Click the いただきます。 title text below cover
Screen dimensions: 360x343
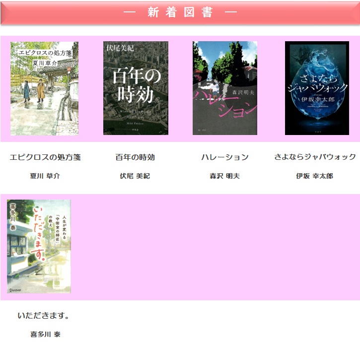44,316
